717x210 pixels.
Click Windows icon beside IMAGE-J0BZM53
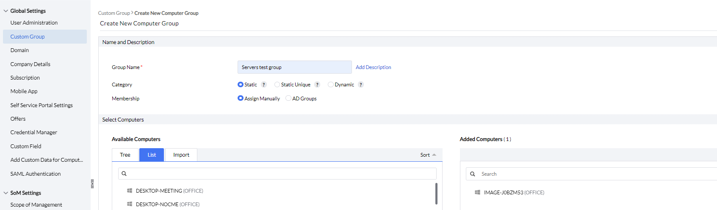(477, 193)
